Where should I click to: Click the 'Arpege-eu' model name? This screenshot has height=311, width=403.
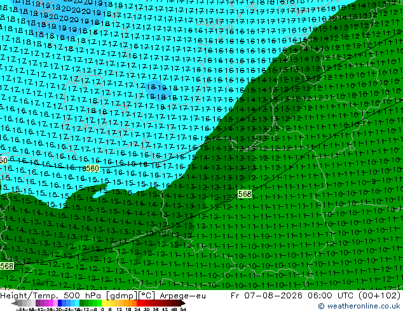point(182,296)
